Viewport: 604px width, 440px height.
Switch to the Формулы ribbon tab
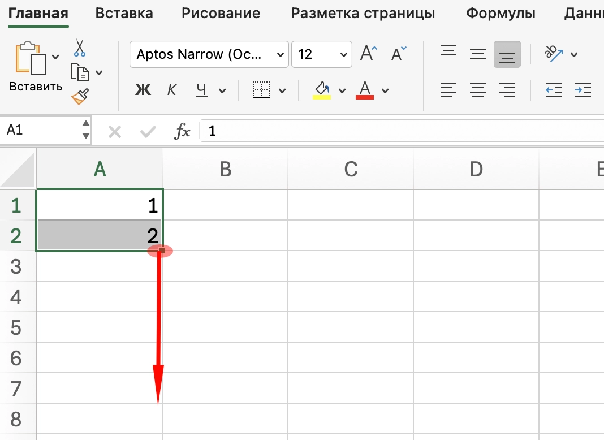pyautogui.click(x=500, y=13)
